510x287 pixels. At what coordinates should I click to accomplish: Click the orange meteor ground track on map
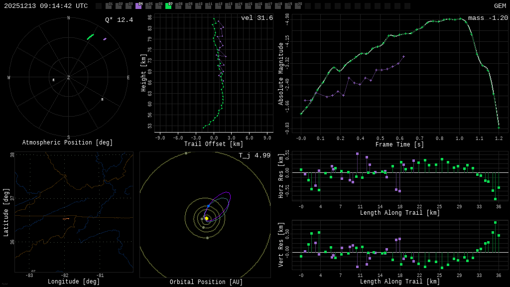coord(66,219)
